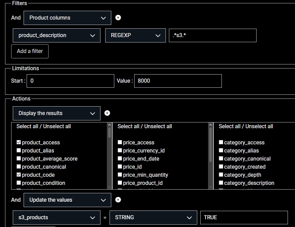
Task: Remove the Display the results action via X icon
Action: 107,113
